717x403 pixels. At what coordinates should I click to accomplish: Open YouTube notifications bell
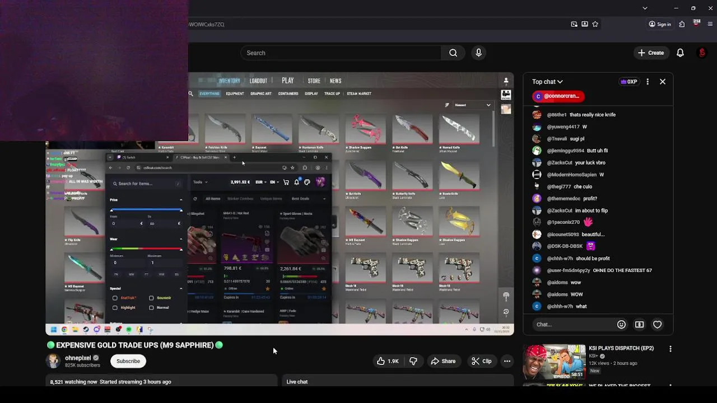tap(680, 53)
